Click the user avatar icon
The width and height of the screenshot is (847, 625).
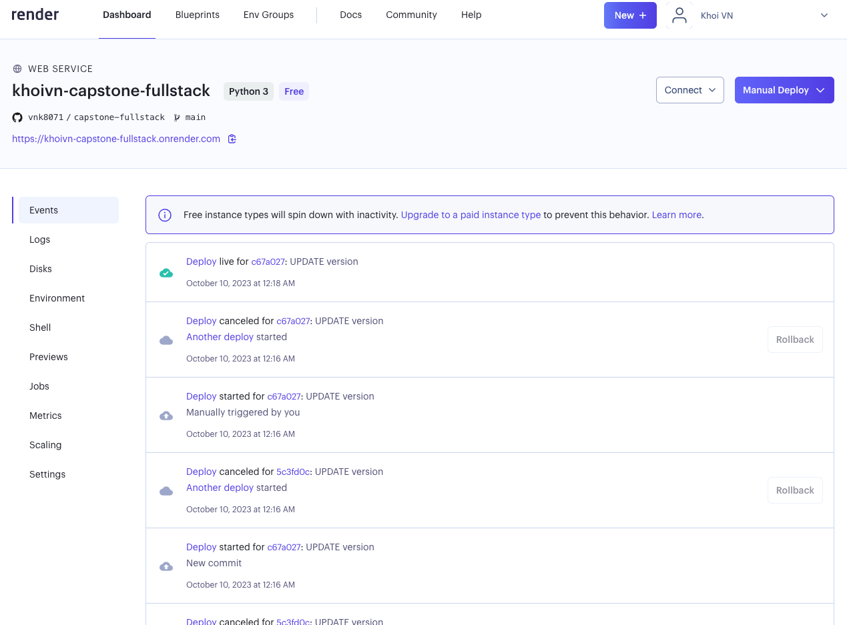[x=679, y=15]
